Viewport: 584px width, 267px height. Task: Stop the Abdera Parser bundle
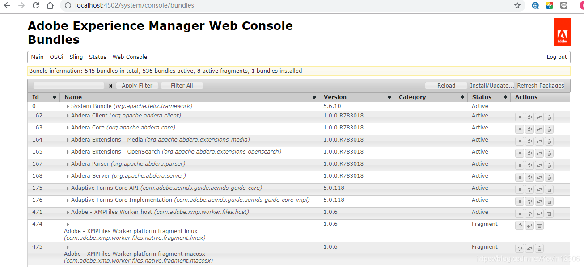tap(519, 165)
